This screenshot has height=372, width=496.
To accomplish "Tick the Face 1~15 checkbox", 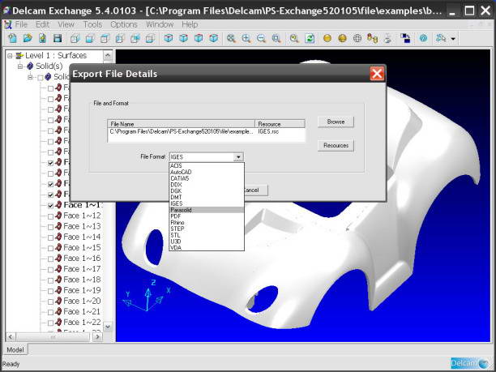I will tap(50, 248).
